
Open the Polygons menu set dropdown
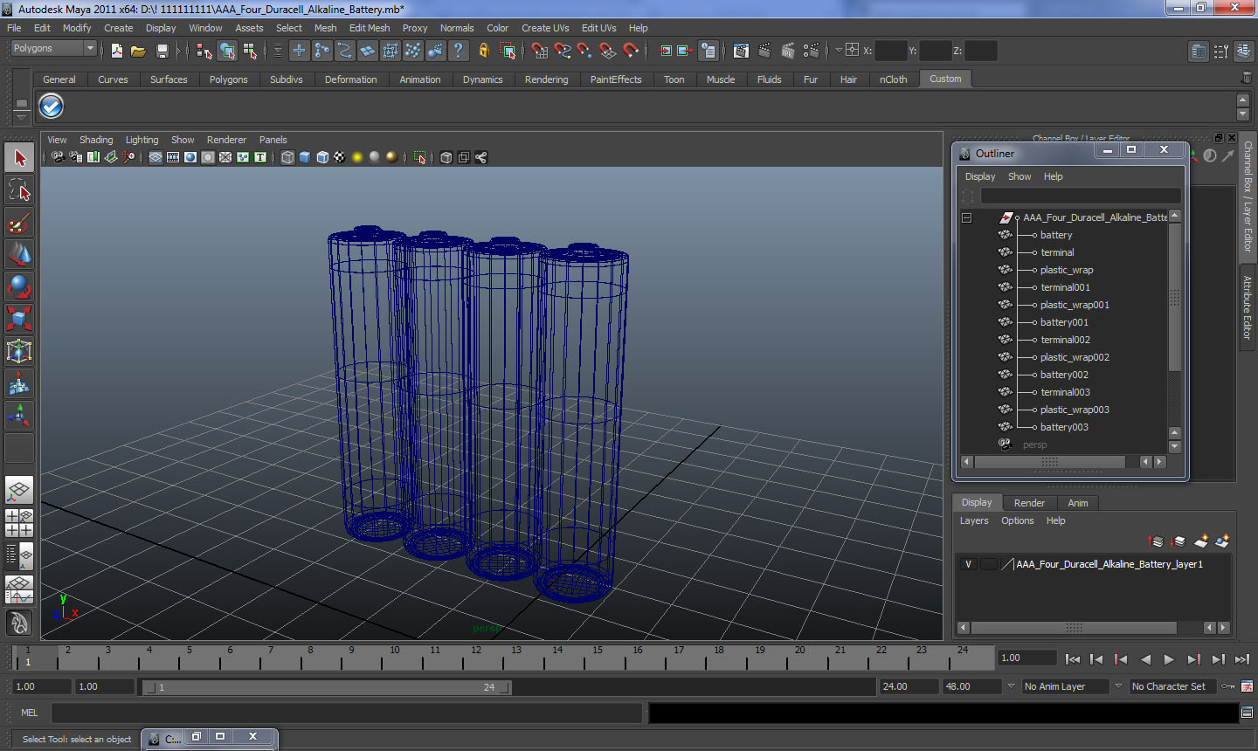tap(53, 49)
